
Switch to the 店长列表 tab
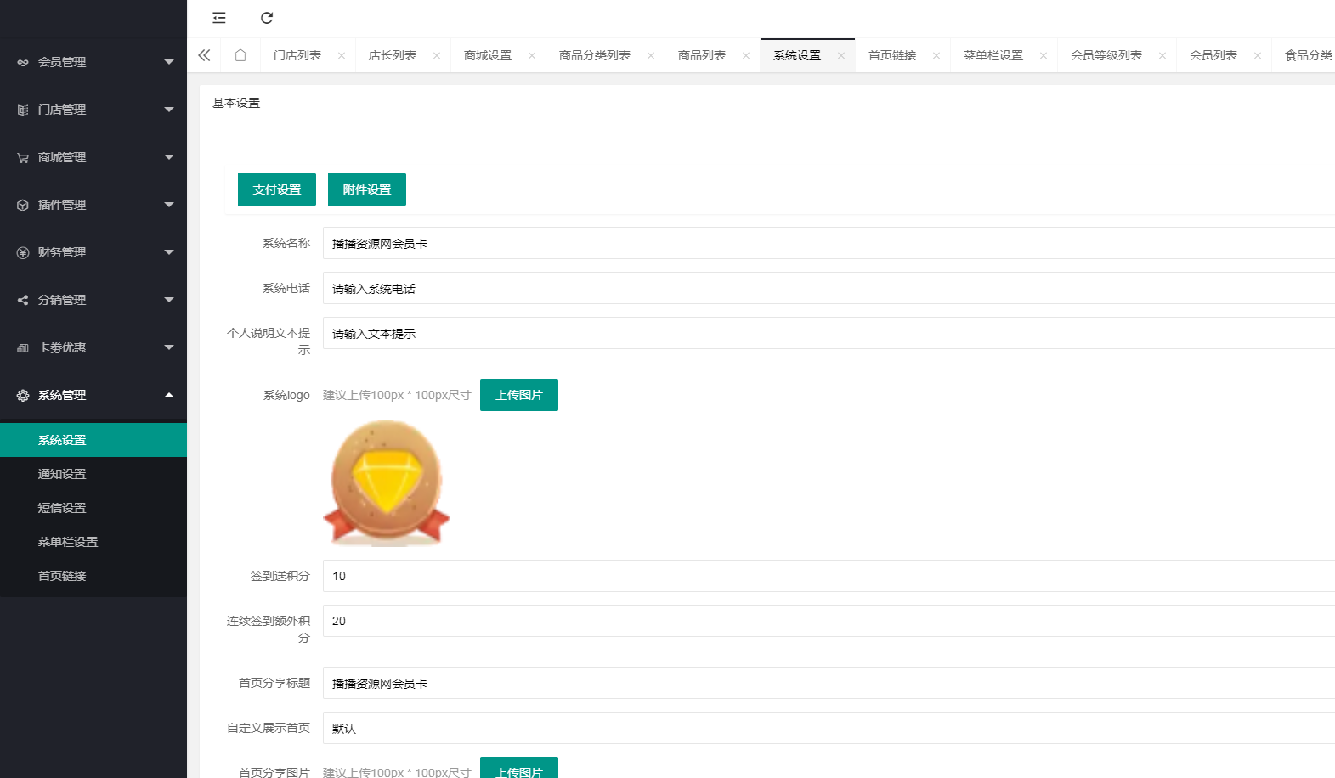393,55
